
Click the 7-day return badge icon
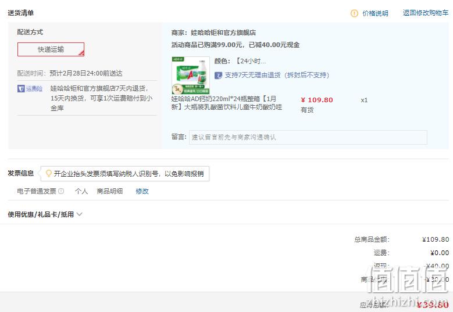[x=218, y=76]
